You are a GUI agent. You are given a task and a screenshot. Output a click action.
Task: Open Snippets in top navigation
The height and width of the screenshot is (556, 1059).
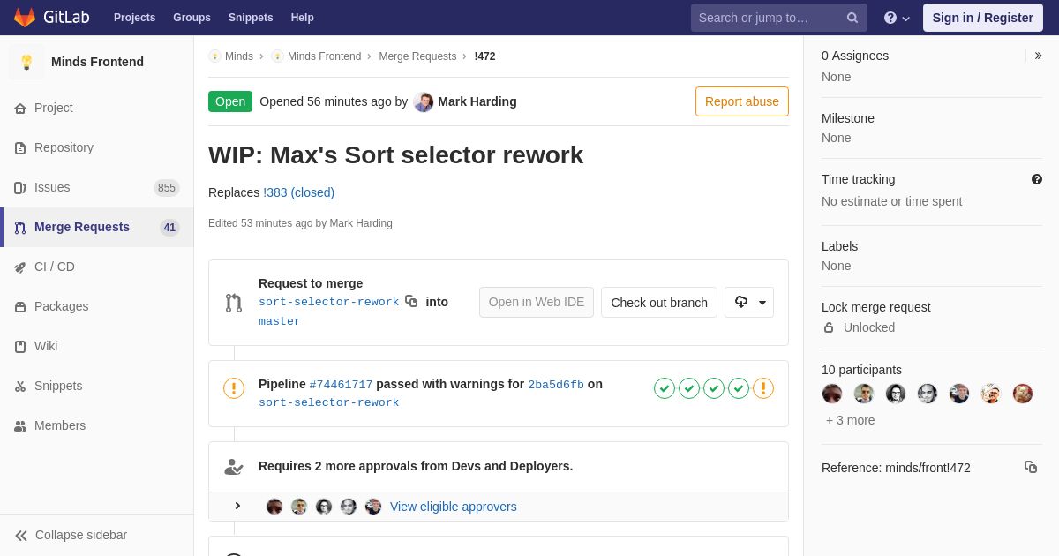point(251,18)
